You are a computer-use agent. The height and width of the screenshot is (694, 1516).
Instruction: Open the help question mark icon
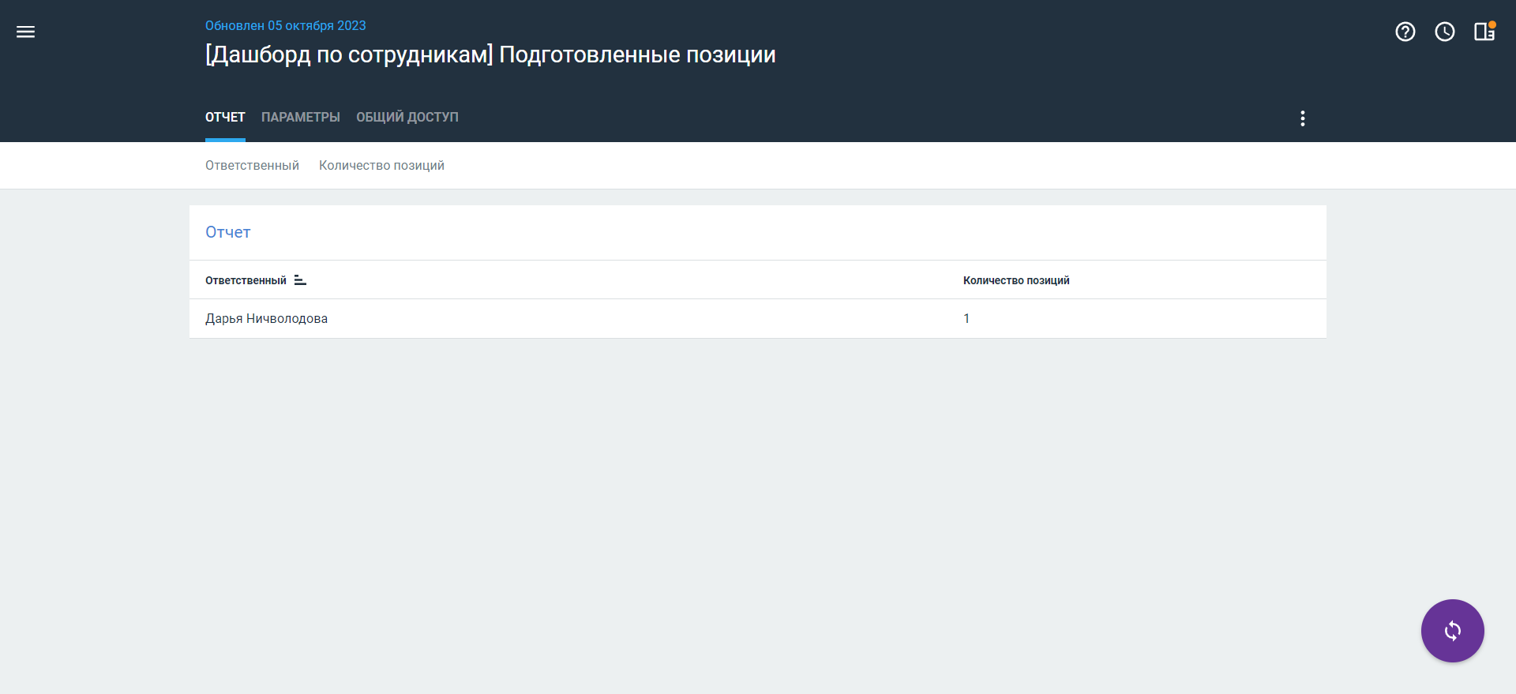1405,32
